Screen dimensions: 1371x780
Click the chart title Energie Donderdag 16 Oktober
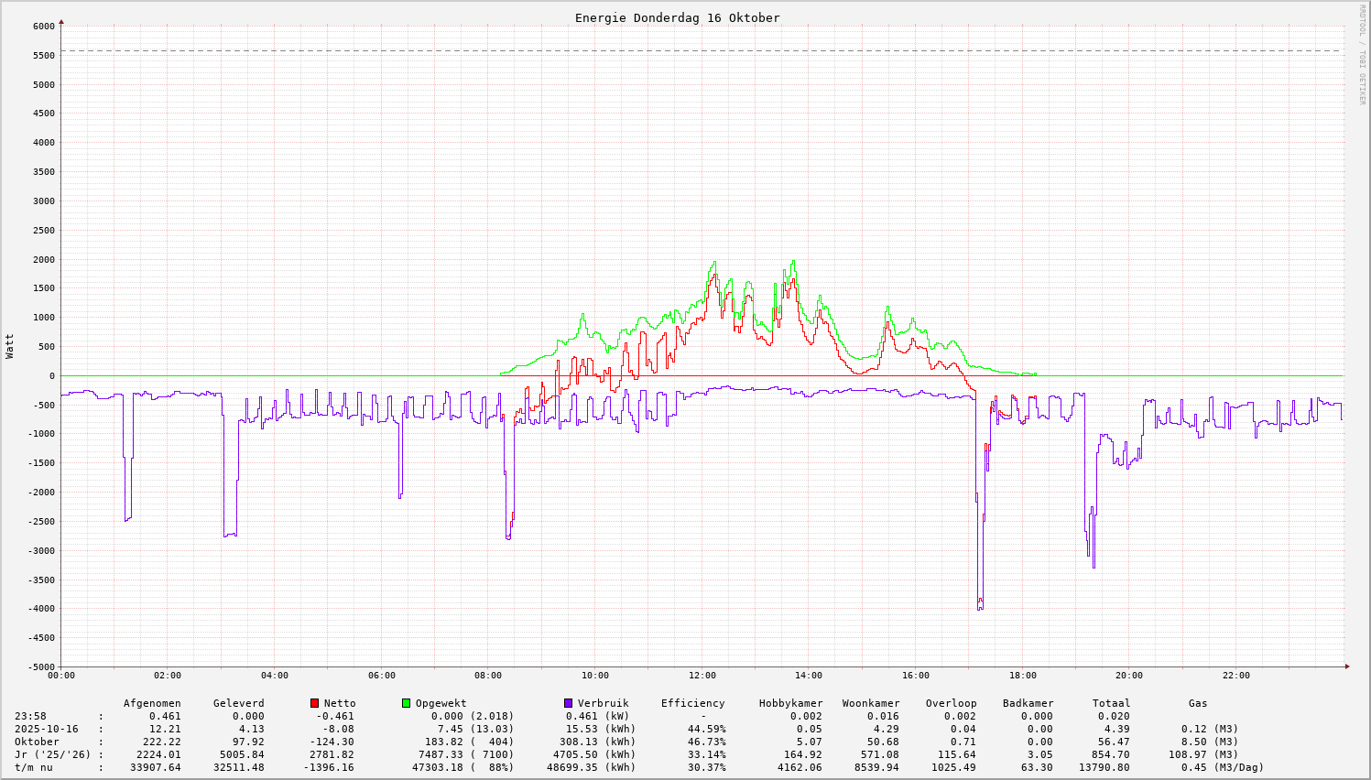pyautogui.click(x=677, y=17)
